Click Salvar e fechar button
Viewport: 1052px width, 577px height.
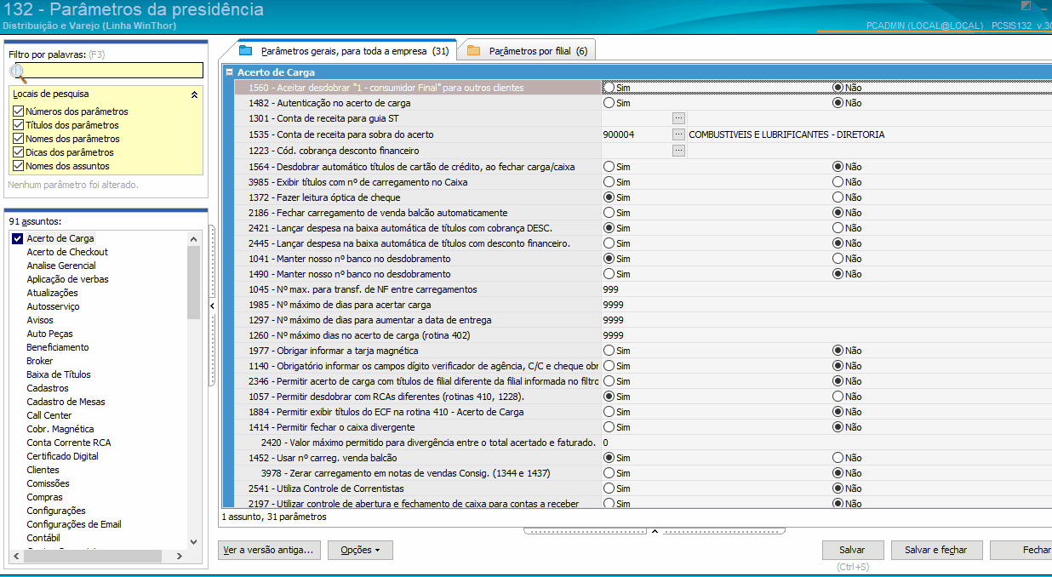pyautogui.click(x=935, y=550)
